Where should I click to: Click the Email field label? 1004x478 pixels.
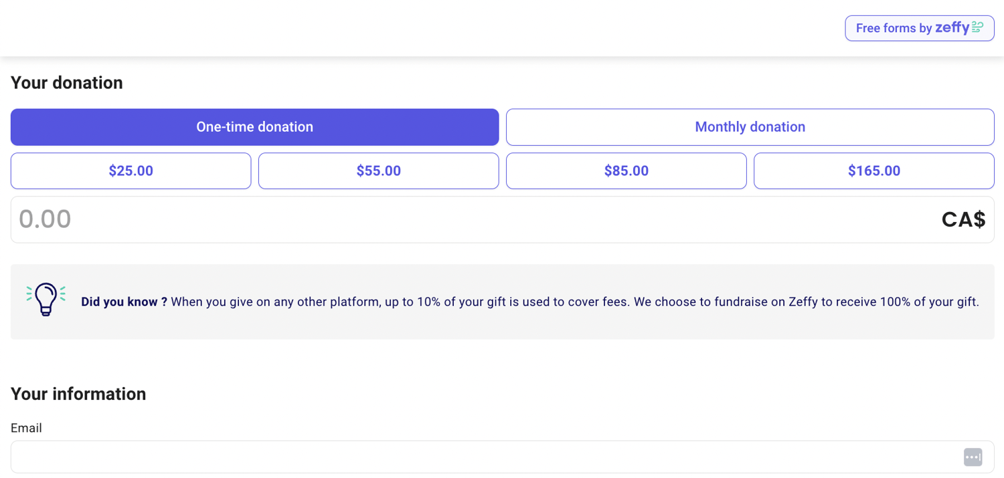point(27,428)
